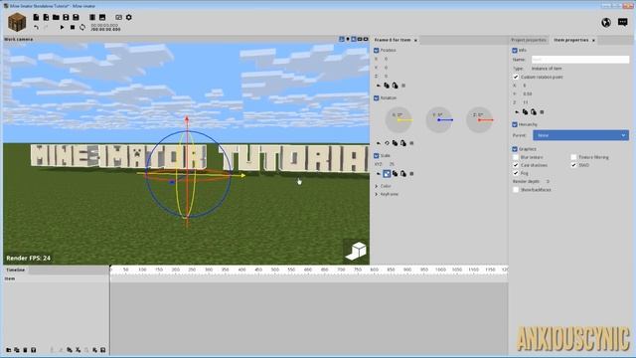Open the speech bubble forum icon
This screenshot has height=358, width=636.
click(x=623, y=22)
